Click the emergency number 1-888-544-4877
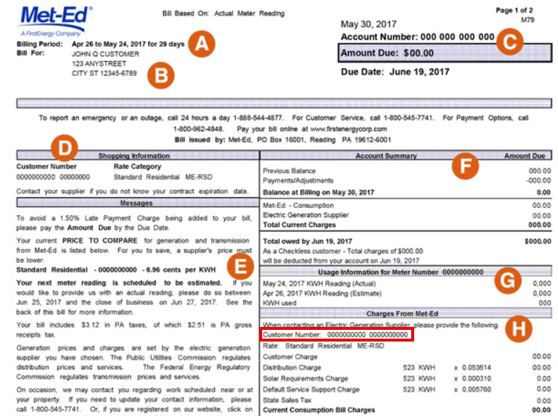This screenshot has height=416, width=558. [258, 118]
